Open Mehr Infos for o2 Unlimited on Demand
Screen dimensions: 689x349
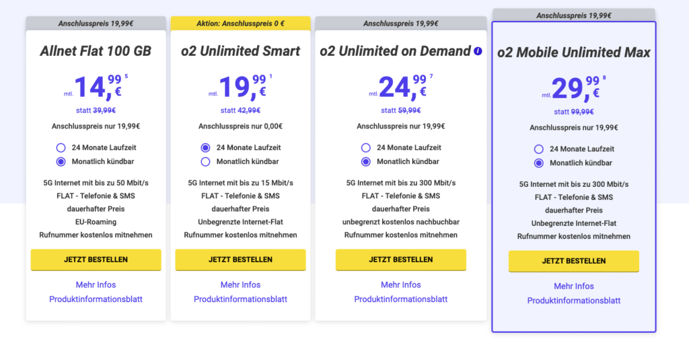pos(401,285)
